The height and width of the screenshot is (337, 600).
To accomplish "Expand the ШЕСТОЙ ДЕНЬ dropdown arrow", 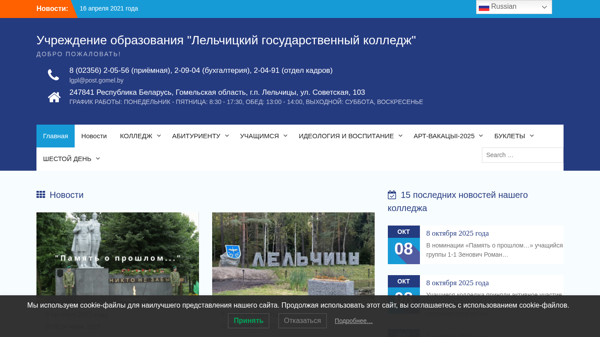I will (x=98, y=159).
